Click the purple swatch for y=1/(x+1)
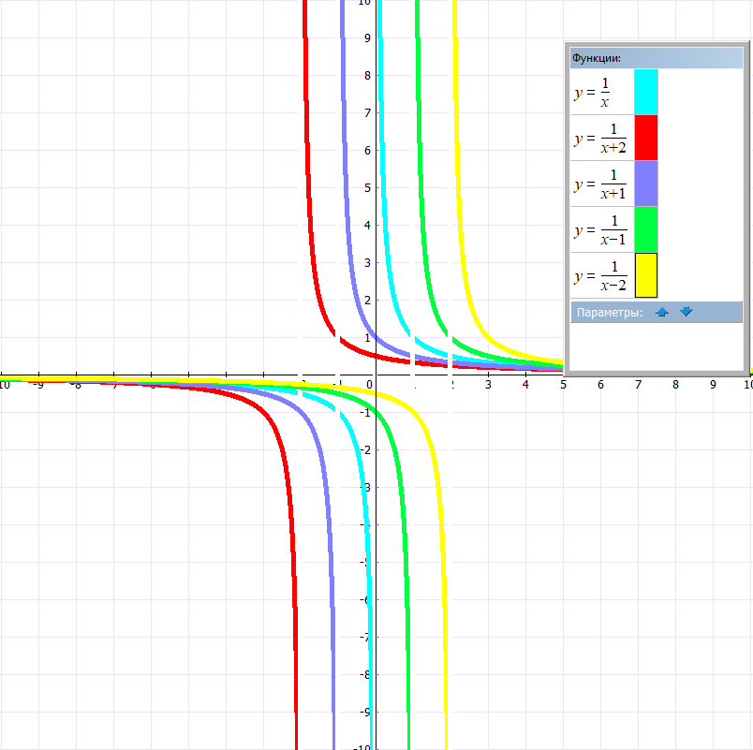This screenshot has width=753, height=750. (646, 184)
